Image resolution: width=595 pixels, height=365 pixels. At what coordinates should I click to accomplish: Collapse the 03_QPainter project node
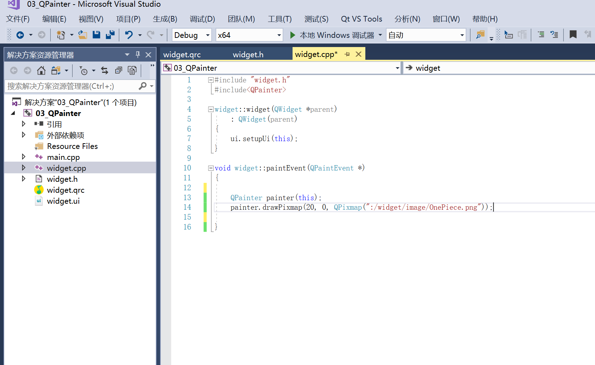(x=13, y=113)
